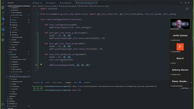
Task: Open the GitHub view in activity bar
Action: pos(3,40)
